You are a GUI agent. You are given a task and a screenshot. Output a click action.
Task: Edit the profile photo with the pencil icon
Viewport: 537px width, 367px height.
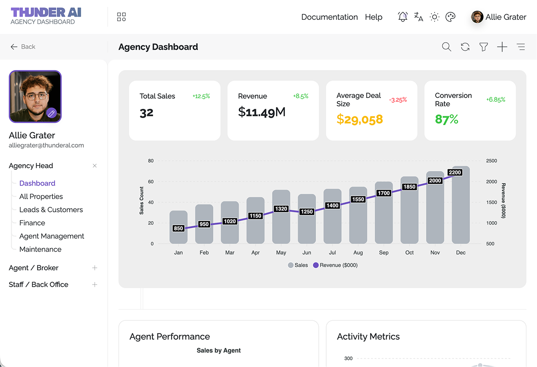tap(52, 113)
